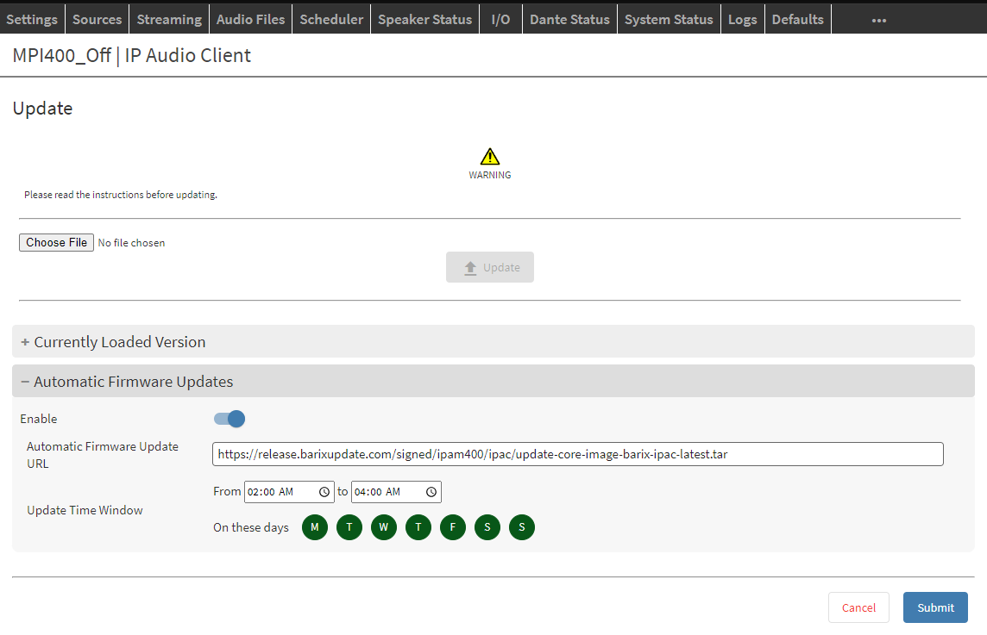Open the three-dots overflow menu
The height and width of the screenshot is (635, 987).
coord(878,20)
